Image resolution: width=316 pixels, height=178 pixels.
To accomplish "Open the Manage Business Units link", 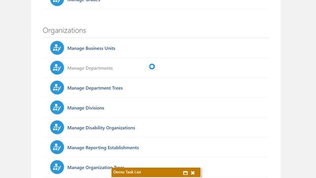I will click(x=91, y=48).
